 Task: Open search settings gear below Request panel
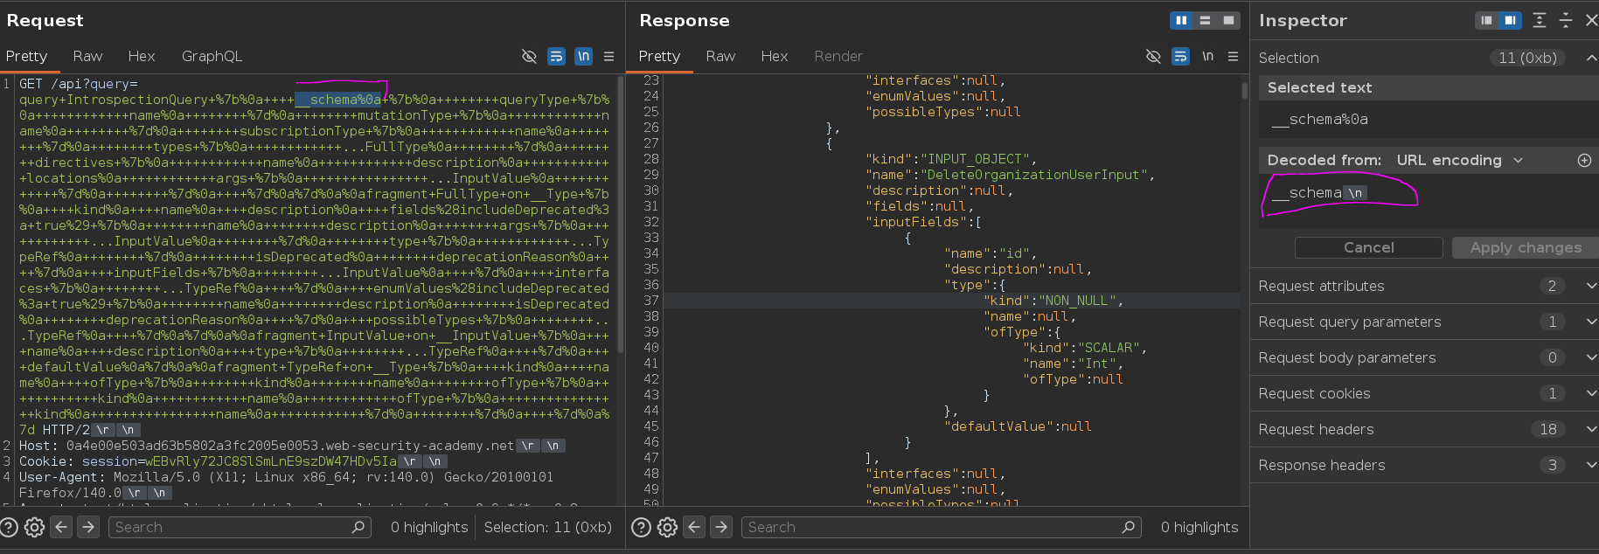pos(35,527)
